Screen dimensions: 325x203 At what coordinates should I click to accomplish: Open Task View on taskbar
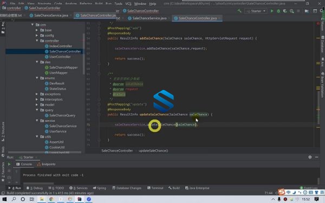(32, 199)
